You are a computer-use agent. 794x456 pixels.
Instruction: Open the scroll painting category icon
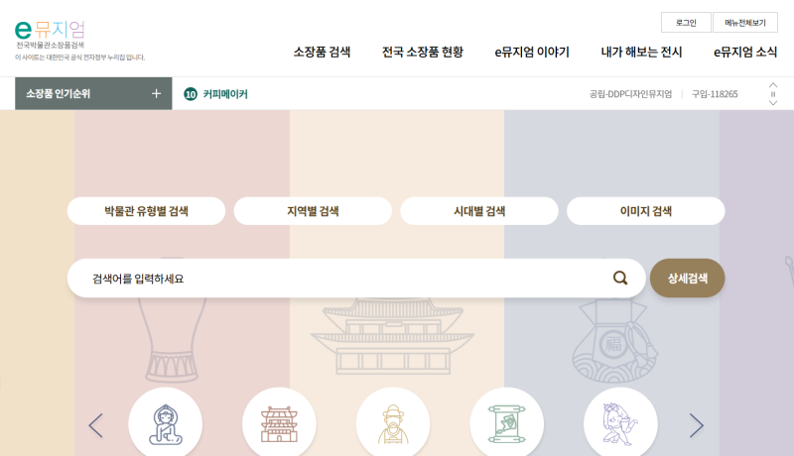tap(507, 424)
